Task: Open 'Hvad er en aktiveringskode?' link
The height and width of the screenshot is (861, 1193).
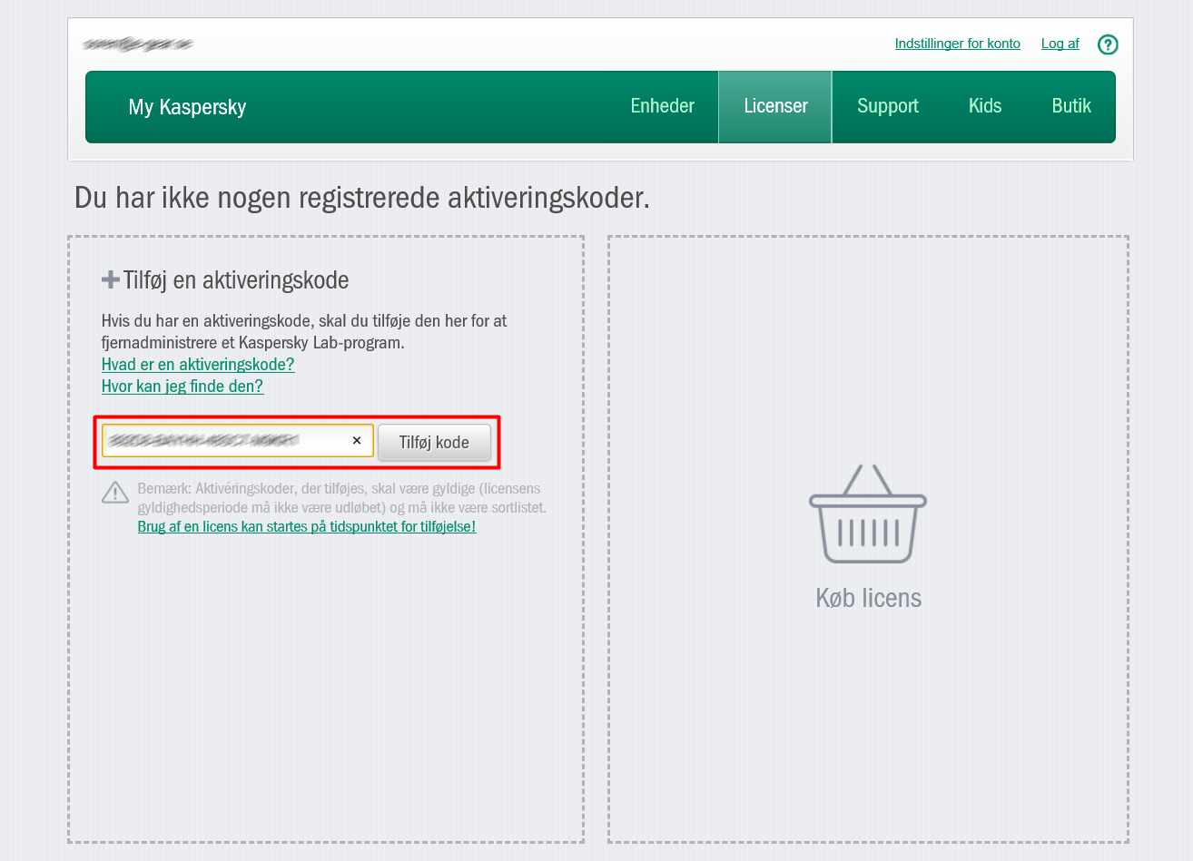Action: coord(198,365)
